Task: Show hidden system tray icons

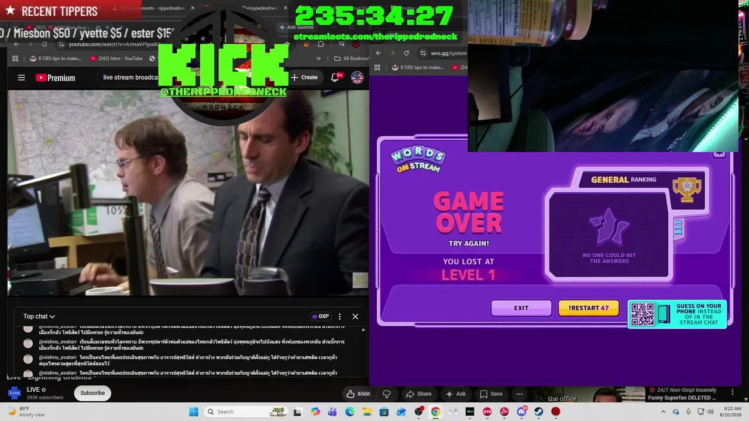Action: (663, 412)
